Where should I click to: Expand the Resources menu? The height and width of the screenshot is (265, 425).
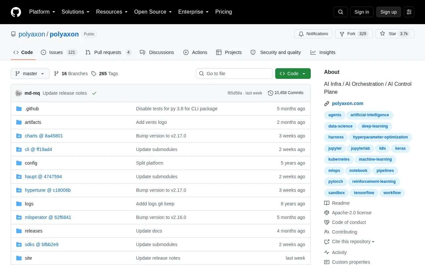tap(112, 12)
